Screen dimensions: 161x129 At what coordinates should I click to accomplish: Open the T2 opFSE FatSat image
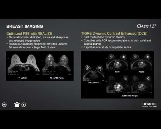[57, 64]
